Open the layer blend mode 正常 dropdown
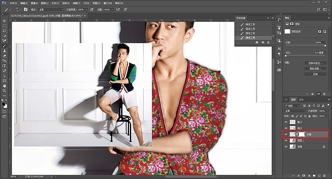The image size is (332, 179). (x=295, y=111)
